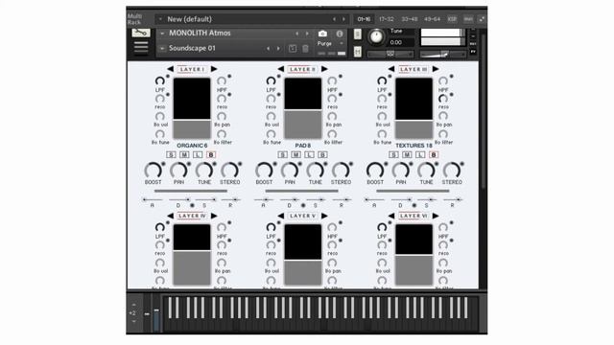
Task: Click the Layer I attack A slider
Action: [x=153, y=200]
